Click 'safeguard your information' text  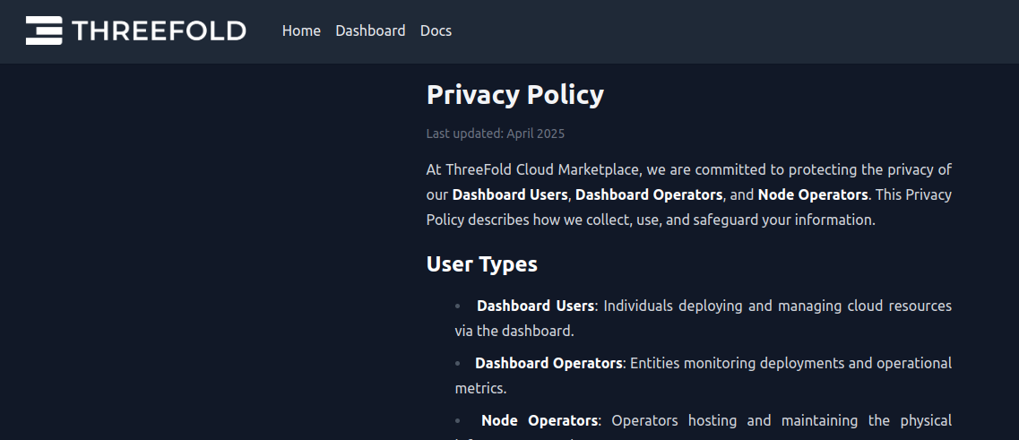(x=782, y=220)
